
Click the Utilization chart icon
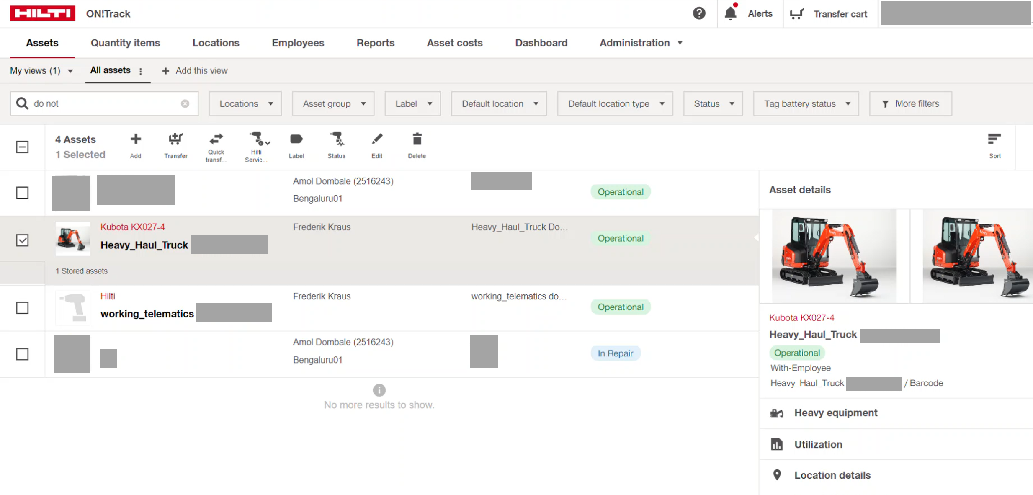[x=777, y=444]
